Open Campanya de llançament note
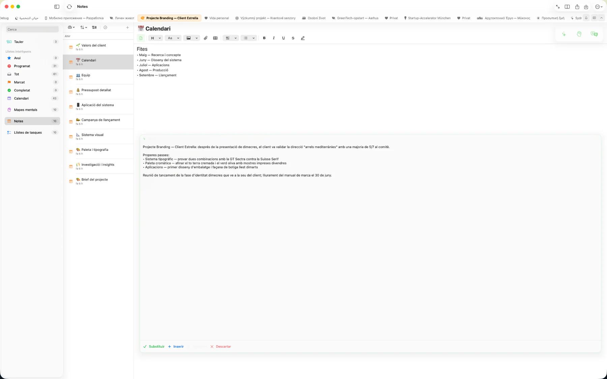607x379 pixels. coord(98,122)
